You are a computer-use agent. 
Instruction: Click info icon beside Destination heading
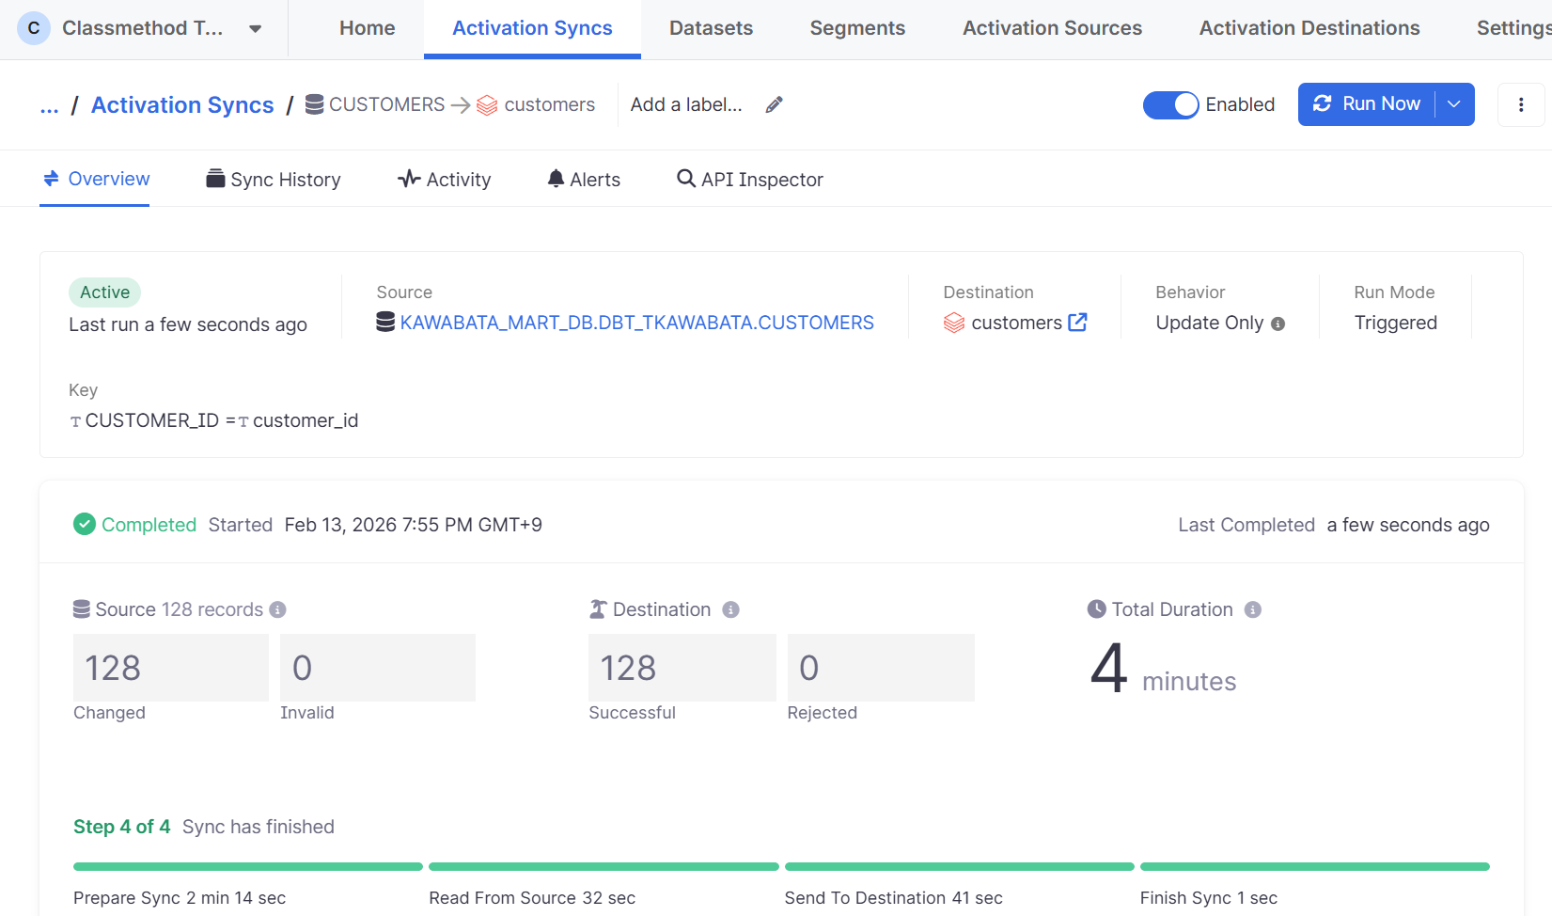[730, 609]
